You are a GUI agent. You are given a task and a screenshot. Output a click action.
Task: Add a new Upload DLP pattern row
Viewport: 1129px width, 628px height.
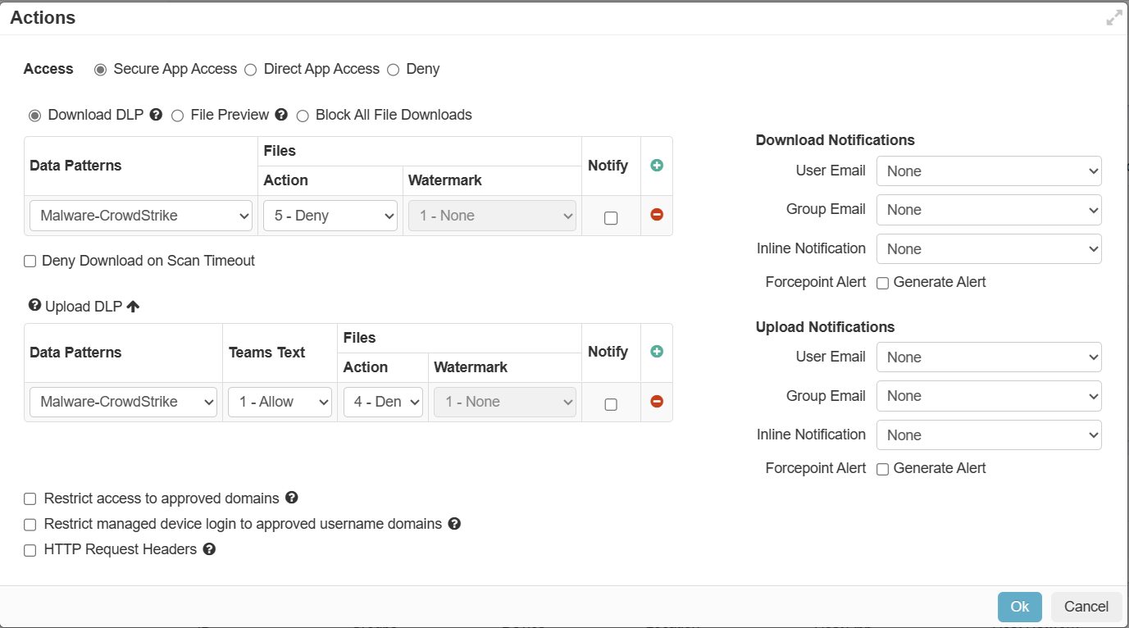click(x=656, y=352)
